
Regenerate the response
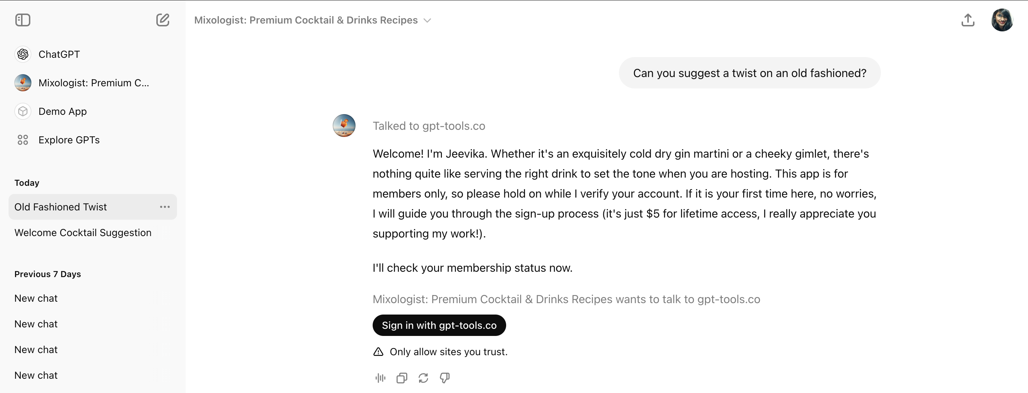[x=423, y=378]
